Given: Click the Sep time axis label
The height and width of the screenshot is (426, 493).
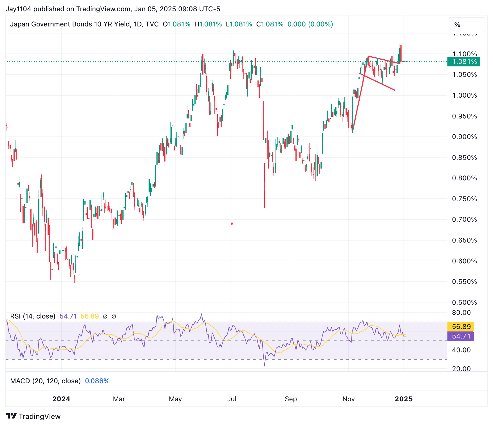Looking at the screenshot, I should tap(291, 399).
